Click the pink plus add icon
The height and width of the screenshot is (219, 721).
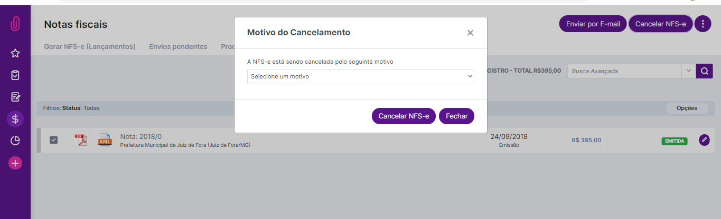tap(15, 163)
